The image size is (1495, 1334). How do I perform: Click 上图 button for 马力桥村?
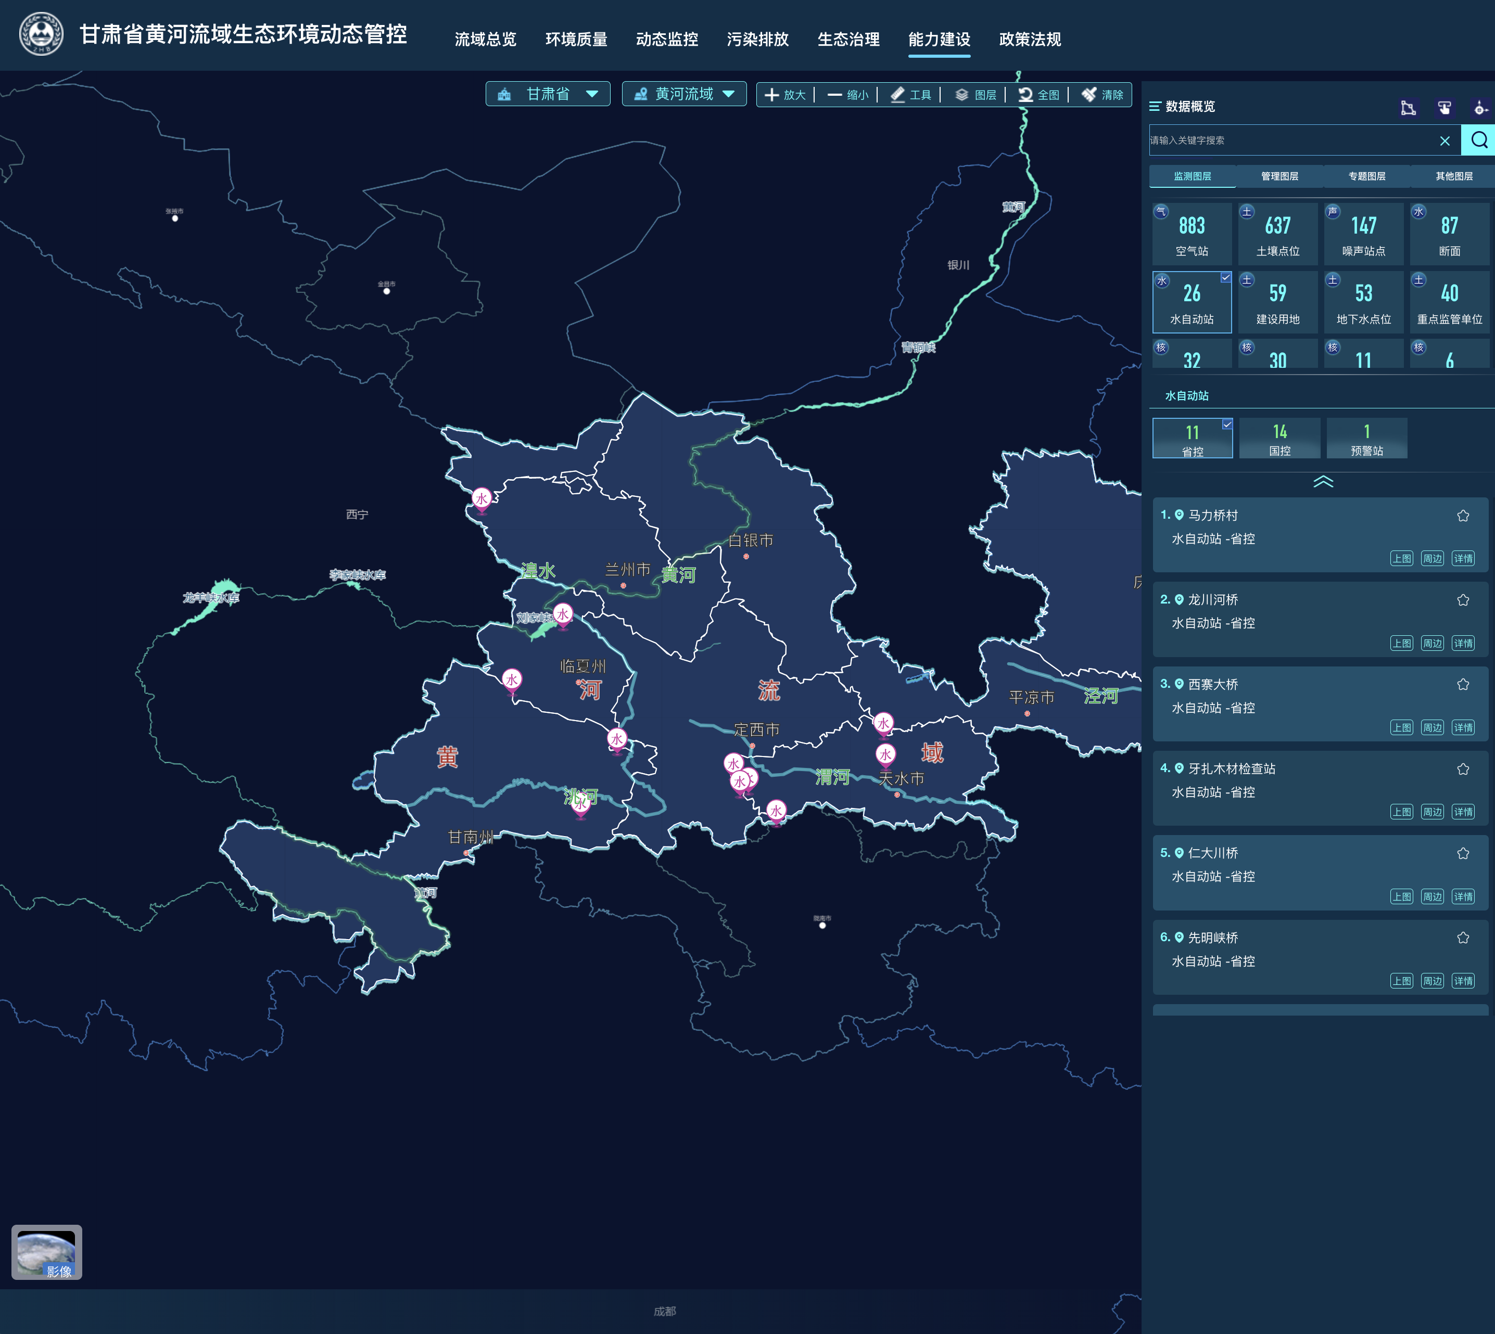tap(1401, 558)
